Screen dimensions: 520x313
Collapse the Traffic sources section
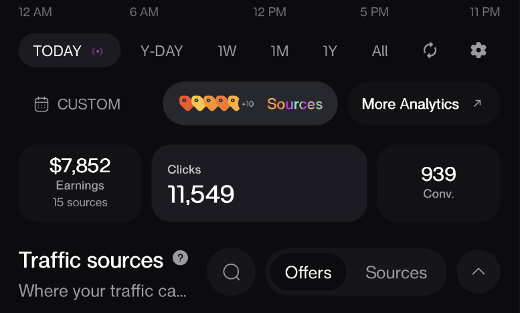(479, 272)
